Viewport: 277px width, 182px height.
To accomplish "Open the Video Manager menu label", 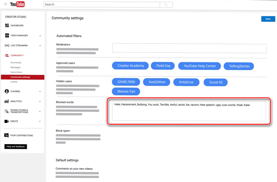I will point(19,36).
